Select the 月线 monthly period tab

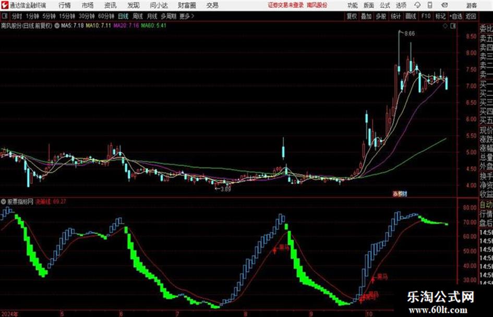coord(152,16)
